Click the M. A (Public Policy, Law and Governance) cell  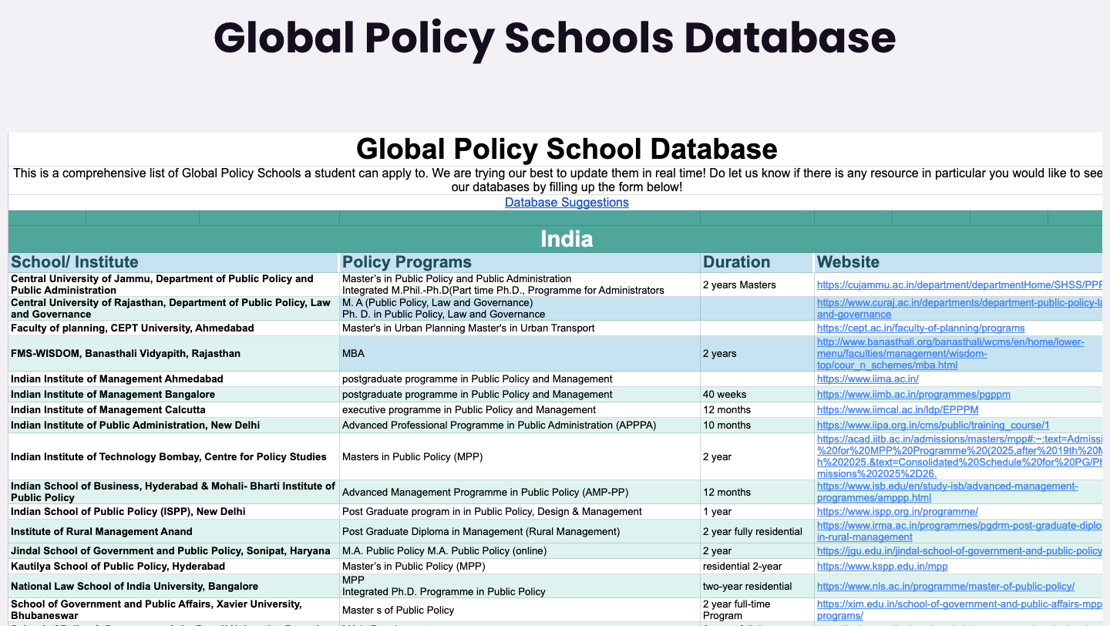tap(520, 308)
